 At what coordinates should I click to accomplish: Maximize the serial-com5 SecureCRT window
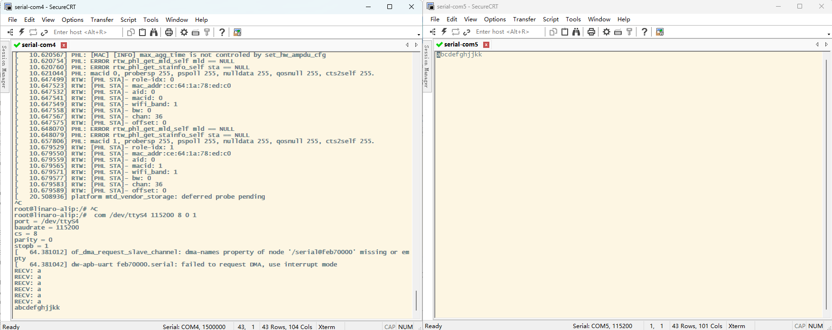[800, 7]
